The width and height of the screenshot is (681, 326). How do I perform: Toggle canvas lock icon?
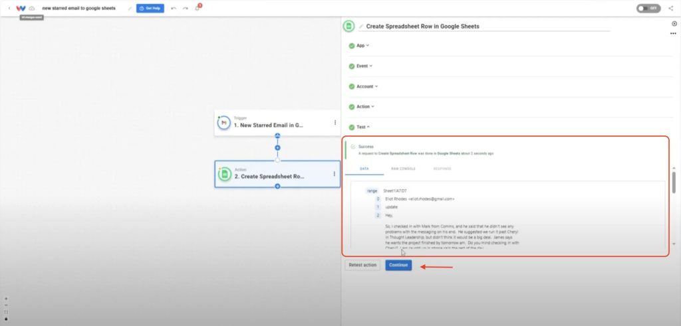pos(6,319)
